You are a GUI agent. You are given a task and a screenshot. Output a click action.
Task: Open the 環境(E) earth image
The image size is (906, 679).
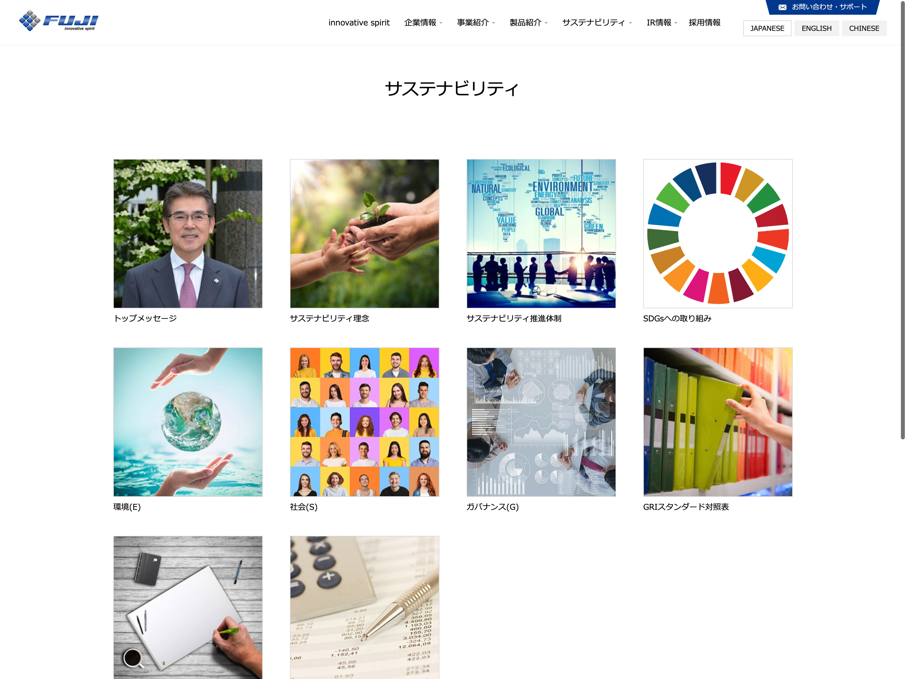pos(188,422)
